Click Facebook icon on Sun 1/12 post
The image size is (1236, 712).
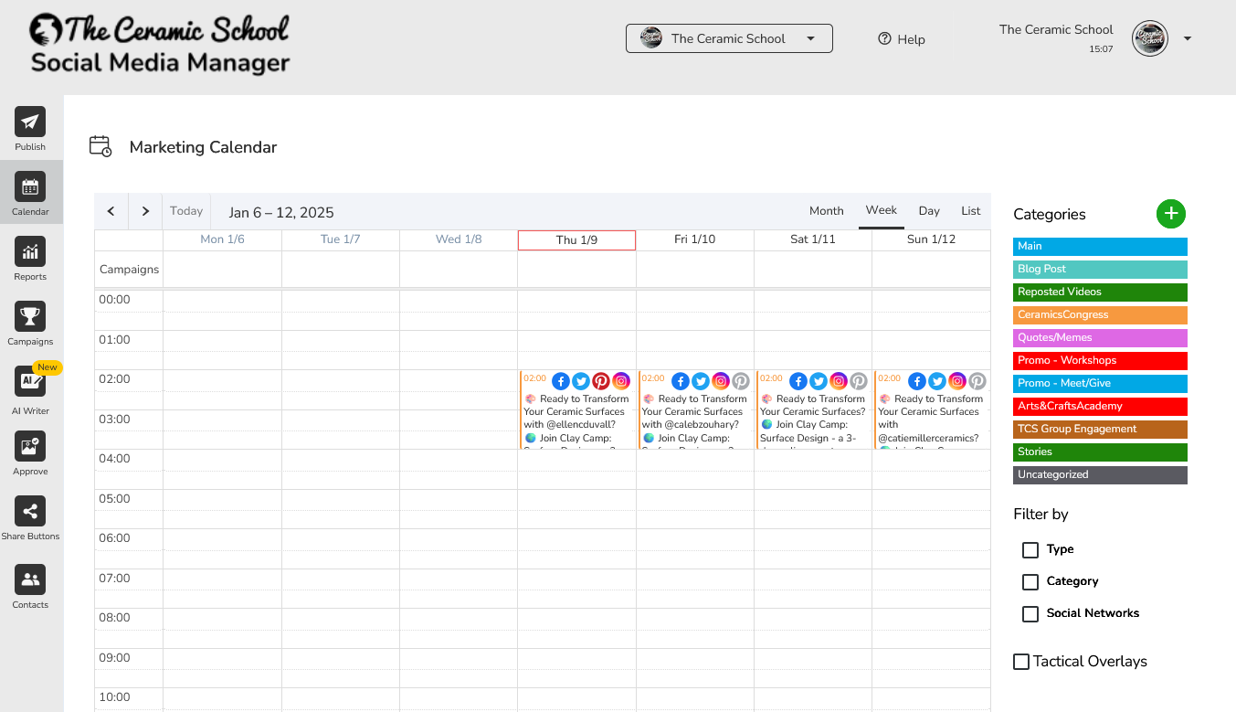(x=916, y=381)
